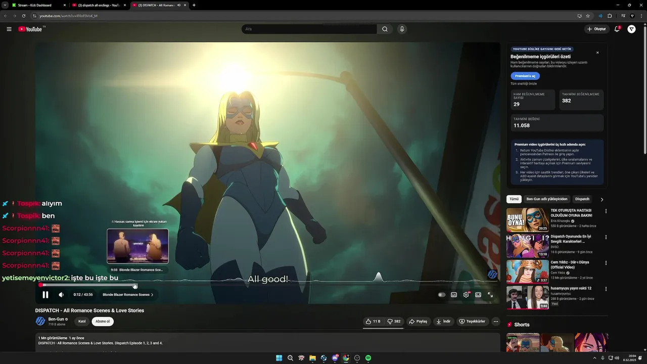Subscribe using Abone ol button
Image resolution: width=647 pixels, height=364 pixels.
[103, 322]
